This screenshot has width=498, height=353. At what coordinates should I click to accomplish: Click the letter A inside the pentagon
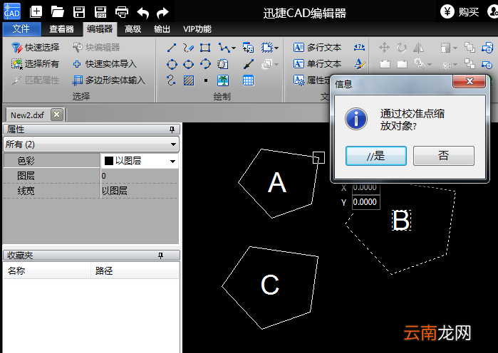[277, 182]
